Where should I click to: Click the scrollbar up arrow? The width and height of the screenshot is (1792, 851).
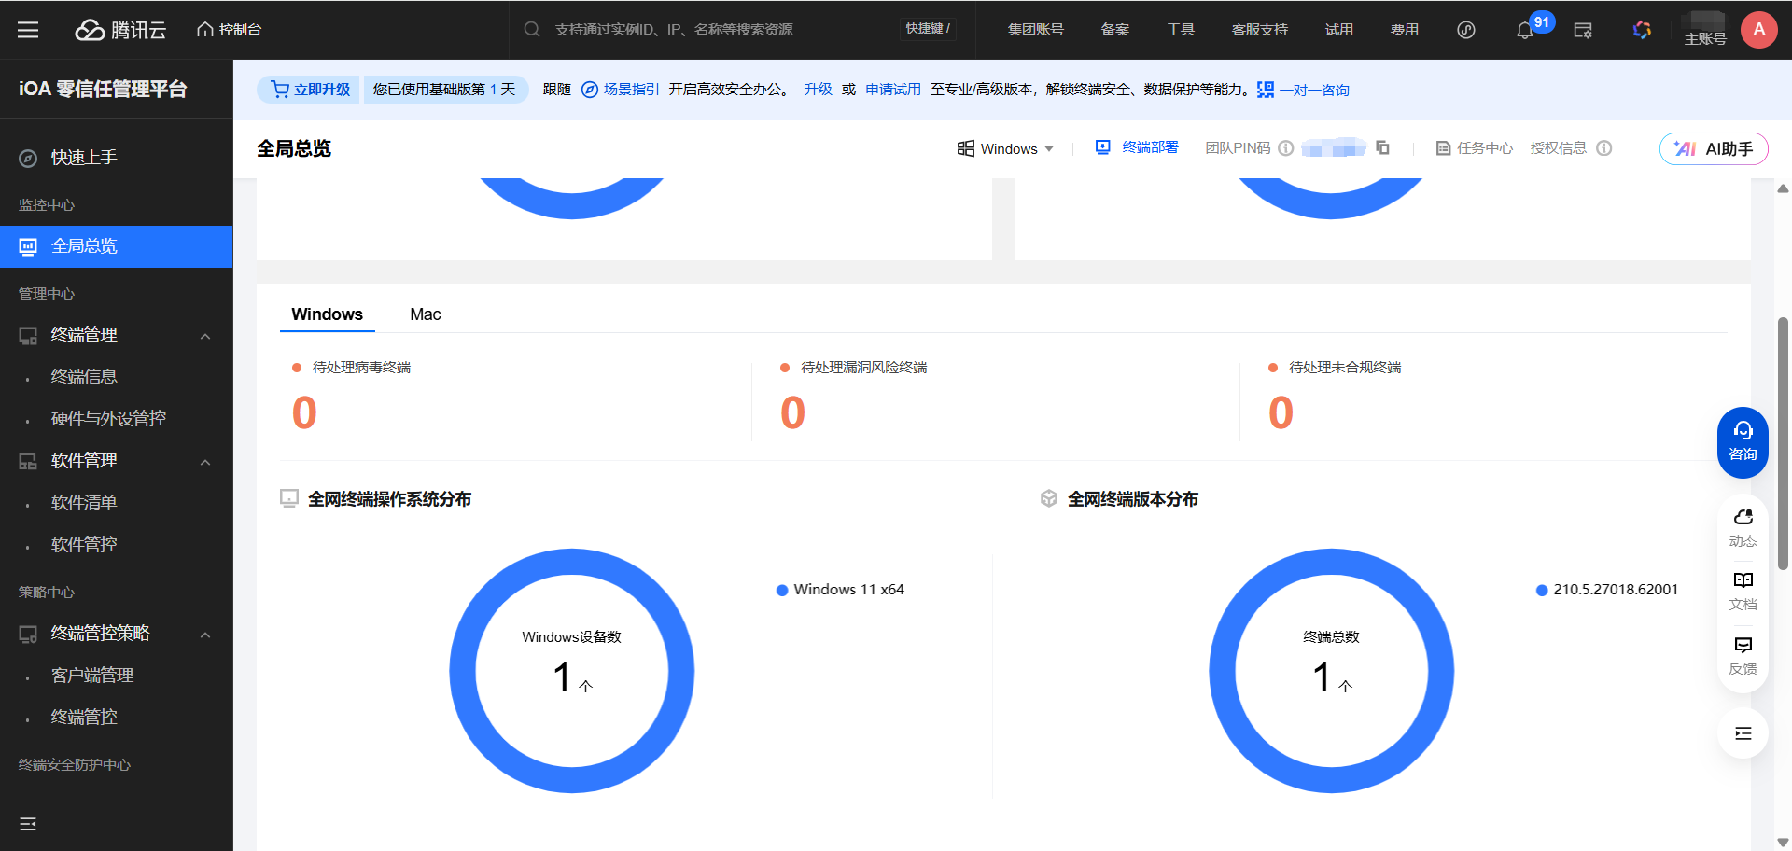coord(1783,188)
